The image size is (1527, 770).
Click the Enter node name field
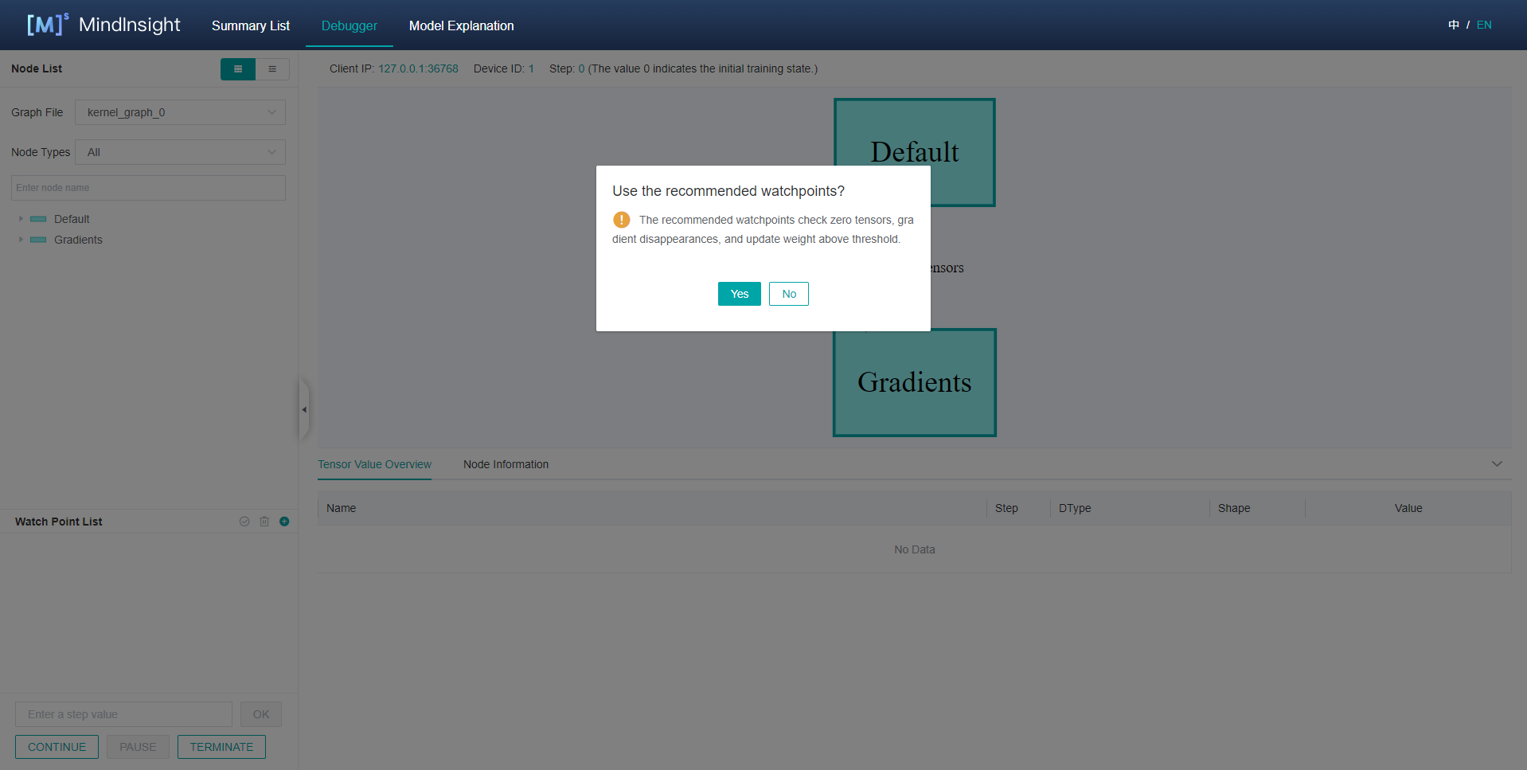point(148,188)
